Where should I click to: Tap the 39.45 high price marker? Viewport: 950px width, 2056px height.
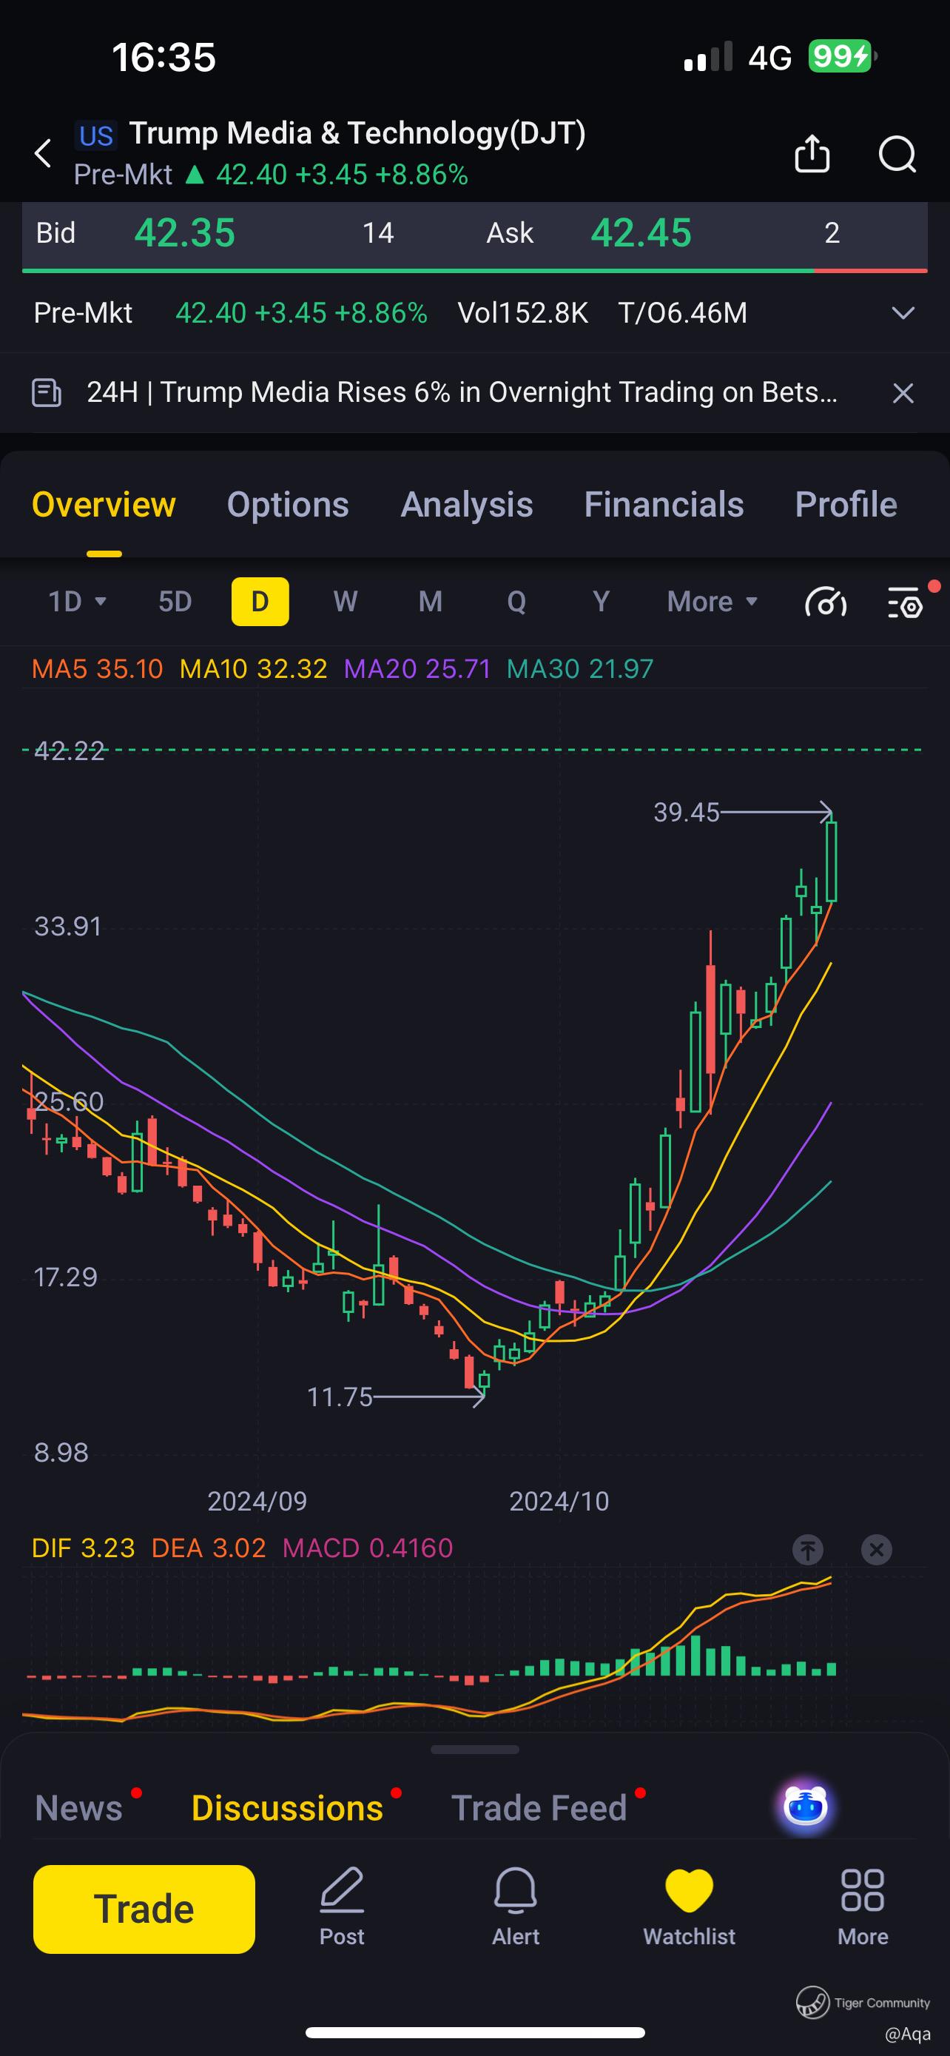coord(687,812)
